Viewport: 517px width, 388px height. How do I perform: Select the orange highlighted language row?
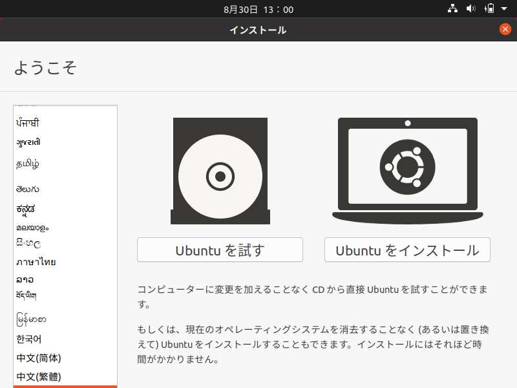coord(65,387)
